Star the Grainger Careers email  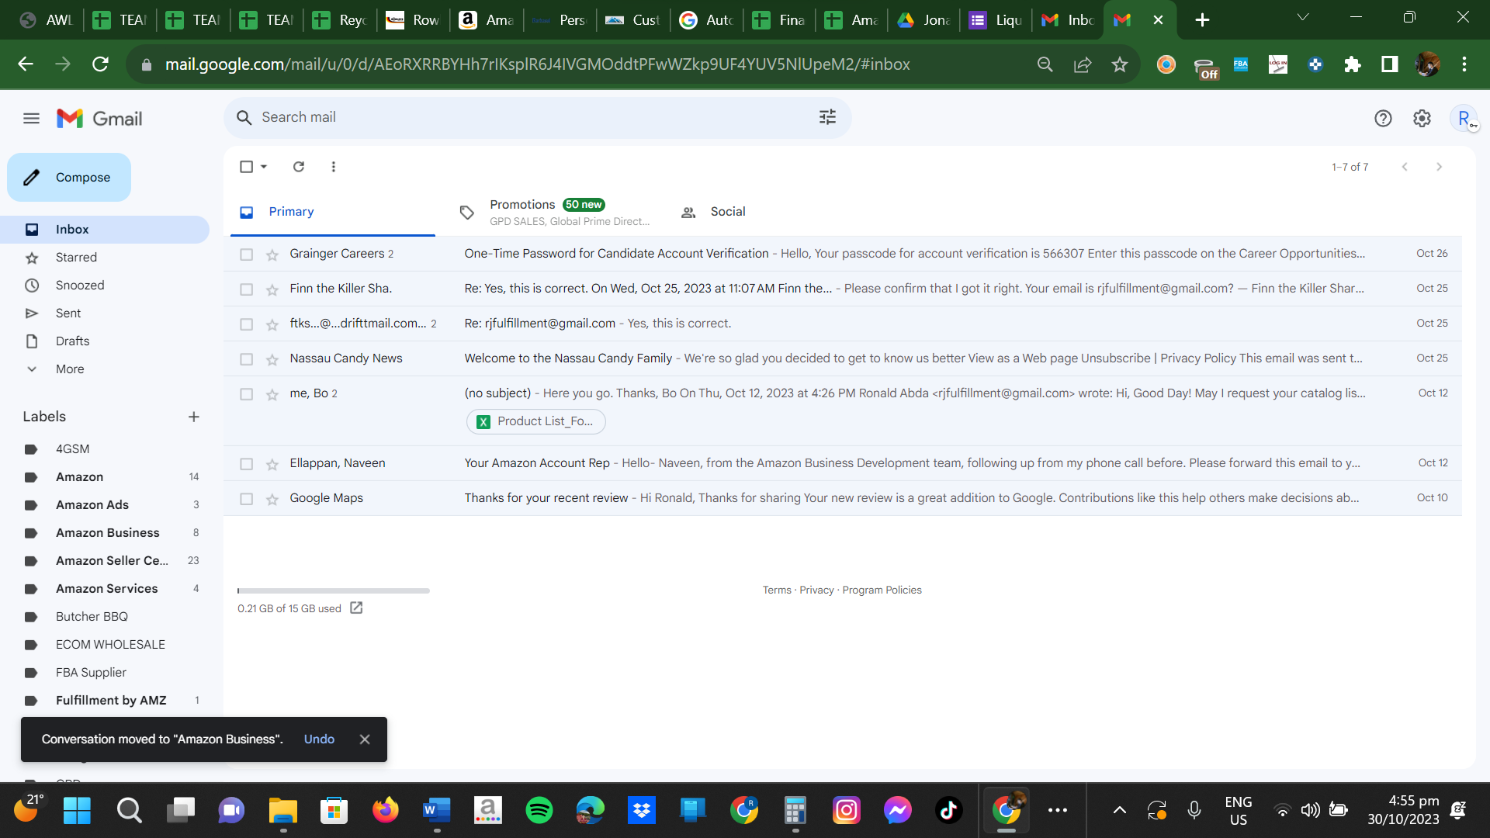pyautogui.click(x=272, y=255)
